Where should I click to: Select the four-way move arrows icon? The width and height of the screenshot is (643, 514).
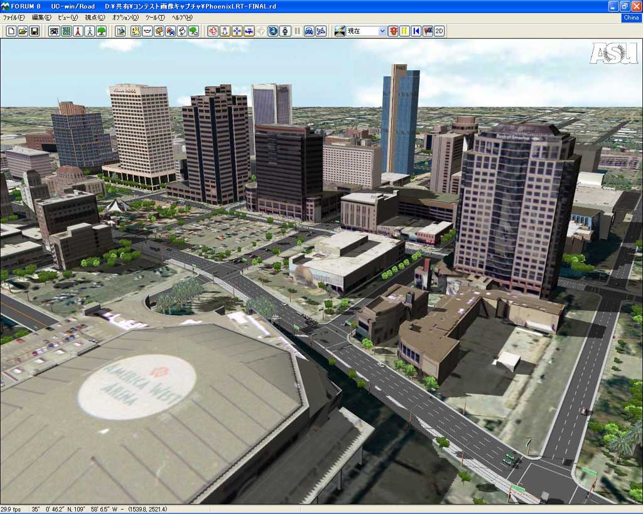click(x=237, y=31)
